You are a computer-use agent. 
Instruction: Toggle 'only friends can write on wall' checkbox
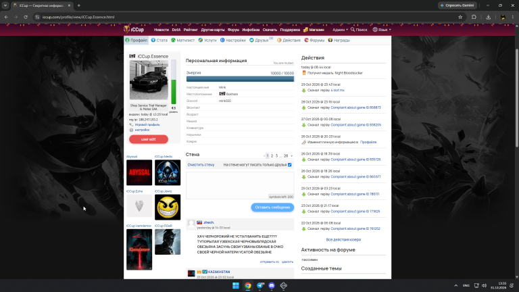tap(290, 164)
